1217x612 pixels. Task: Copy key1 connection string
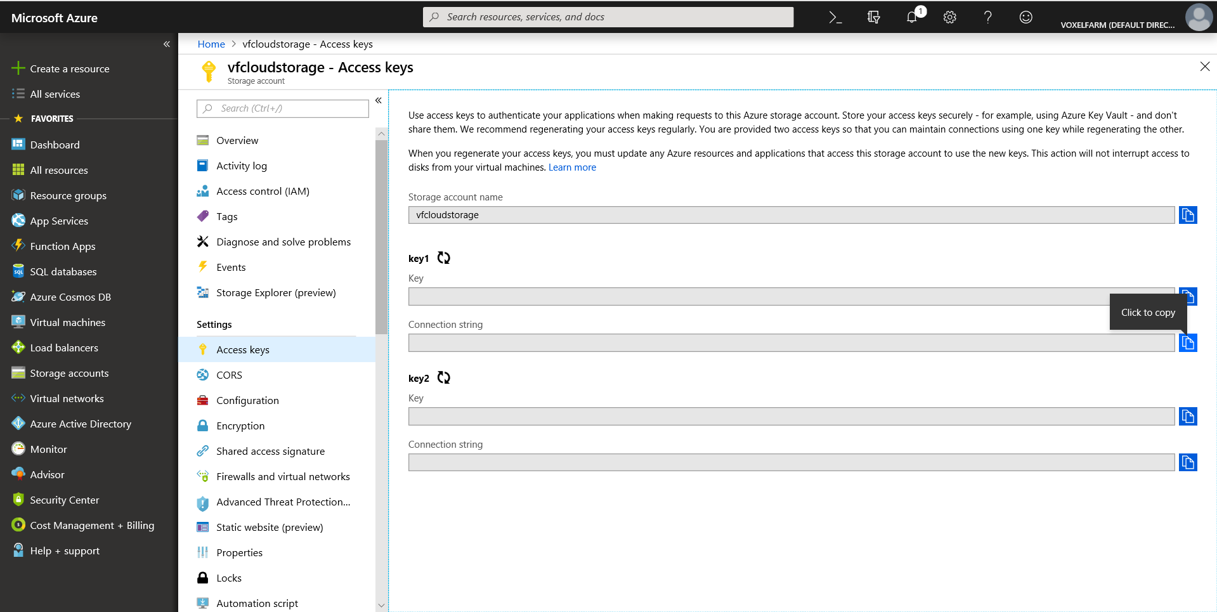coord(1188,342)
